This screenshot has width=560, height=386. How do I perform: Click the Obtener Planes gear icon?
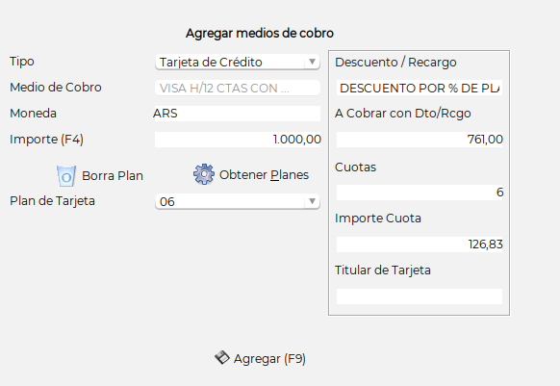pyautogui.click(x=204, y=174)
